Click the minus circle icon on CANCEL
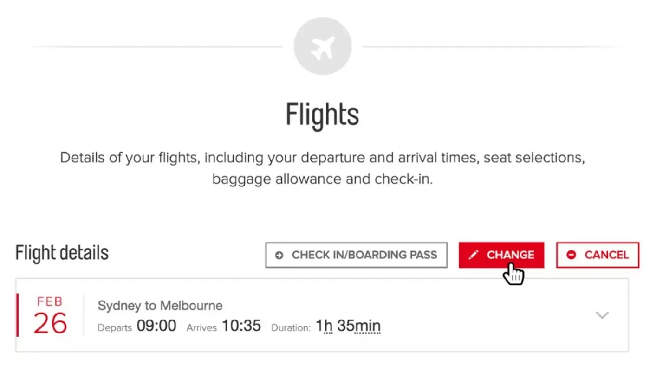650x365 pixels. [x=571, y=255]
